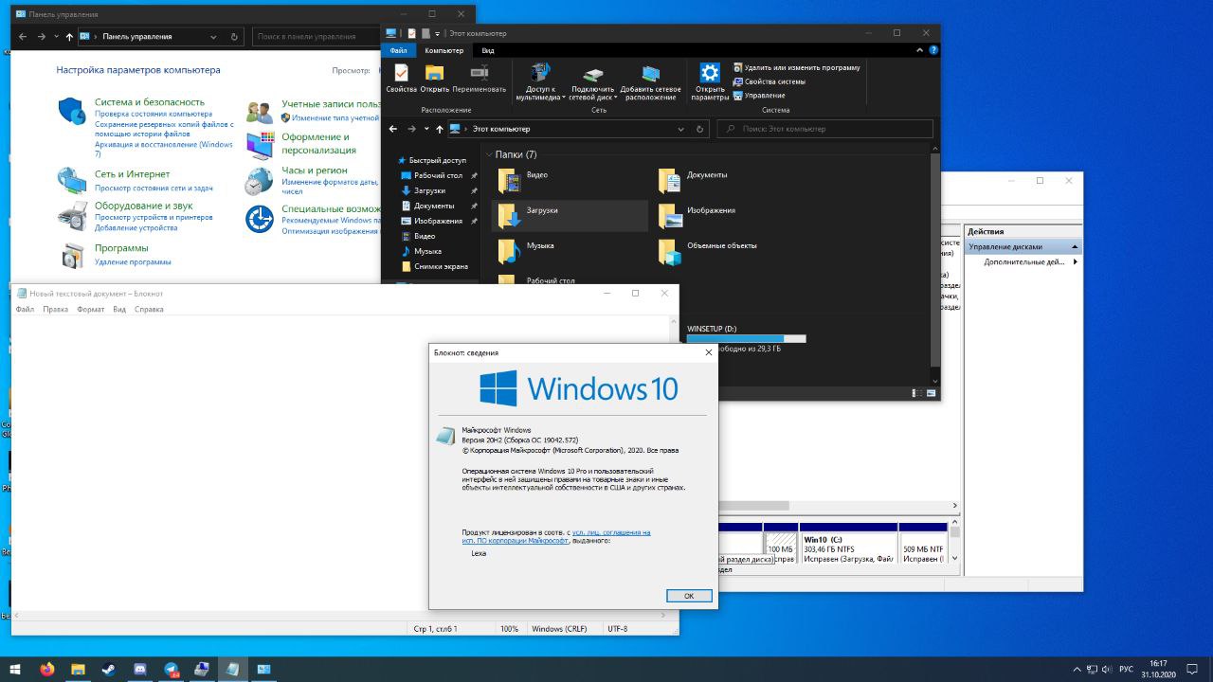Collapse Управление дисками actions section
This screenshot has height=682, width=1213.
pos(1075,247)
